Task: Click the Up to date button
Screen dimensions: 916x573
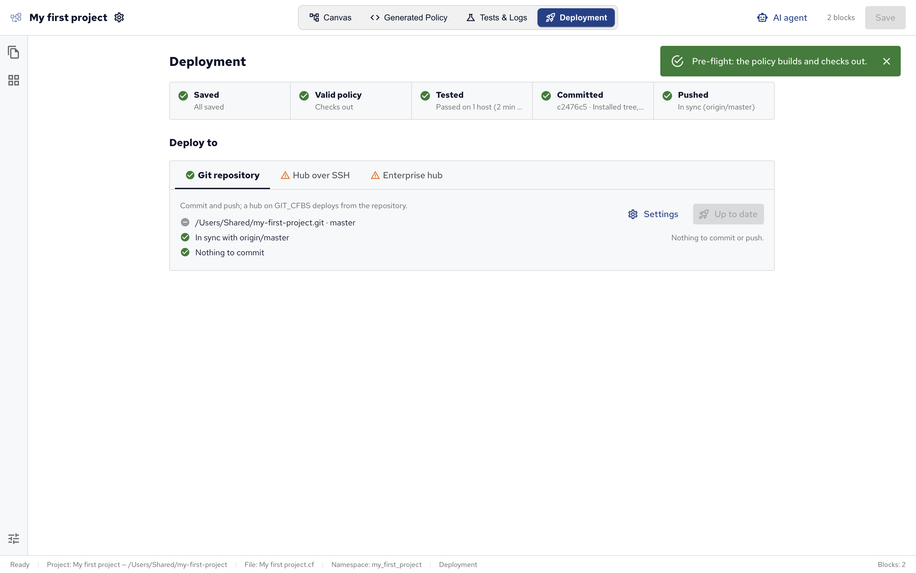Action: pos(728,214)
